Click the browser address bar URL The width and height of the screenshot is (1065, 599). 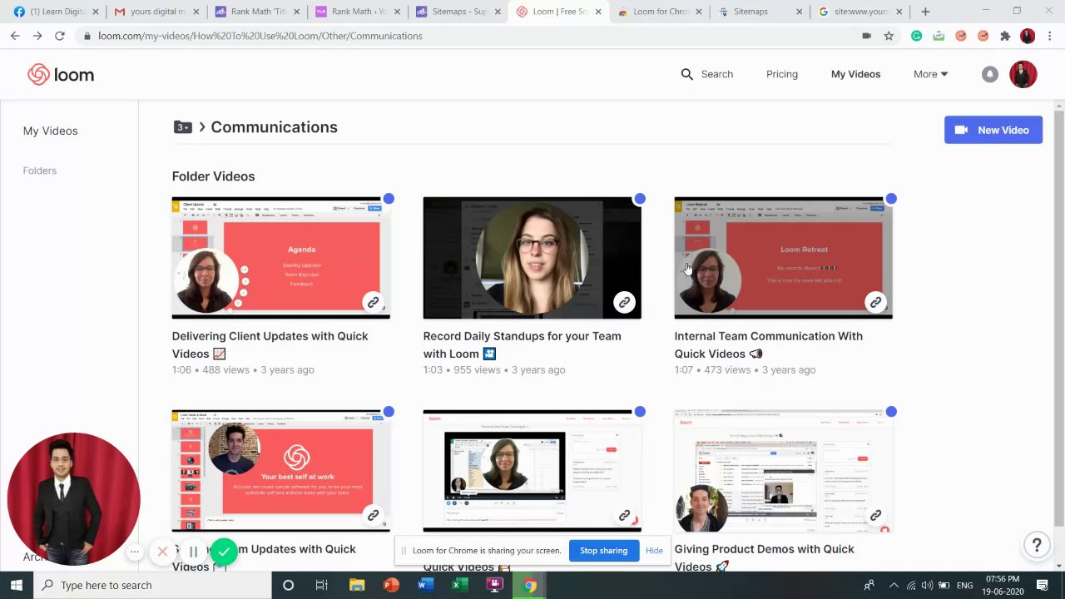point(260,36)
